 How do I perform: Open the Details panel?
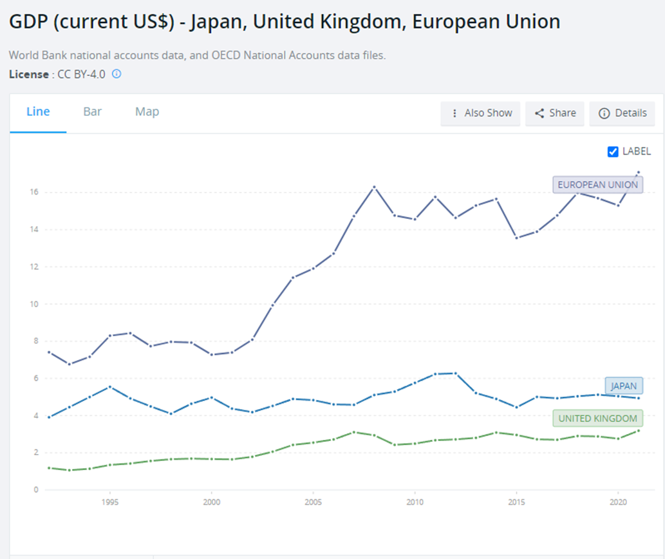coord(623,113)
